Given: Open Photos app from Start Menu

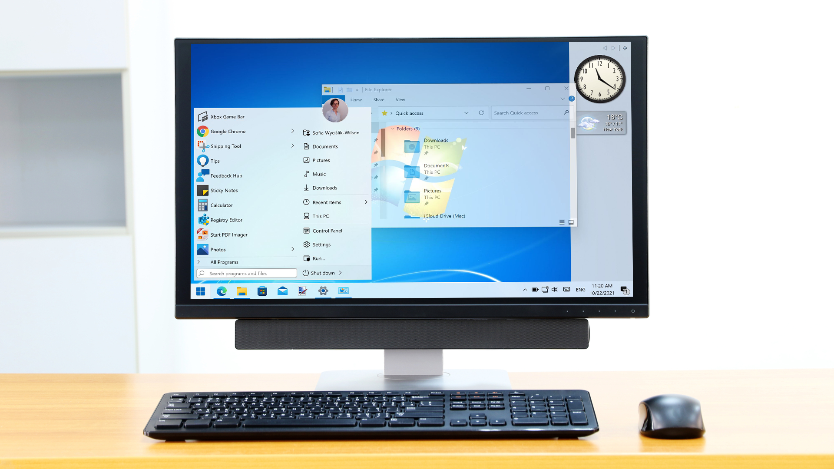Looking at the screenshot, I should [x=217, y=249].
